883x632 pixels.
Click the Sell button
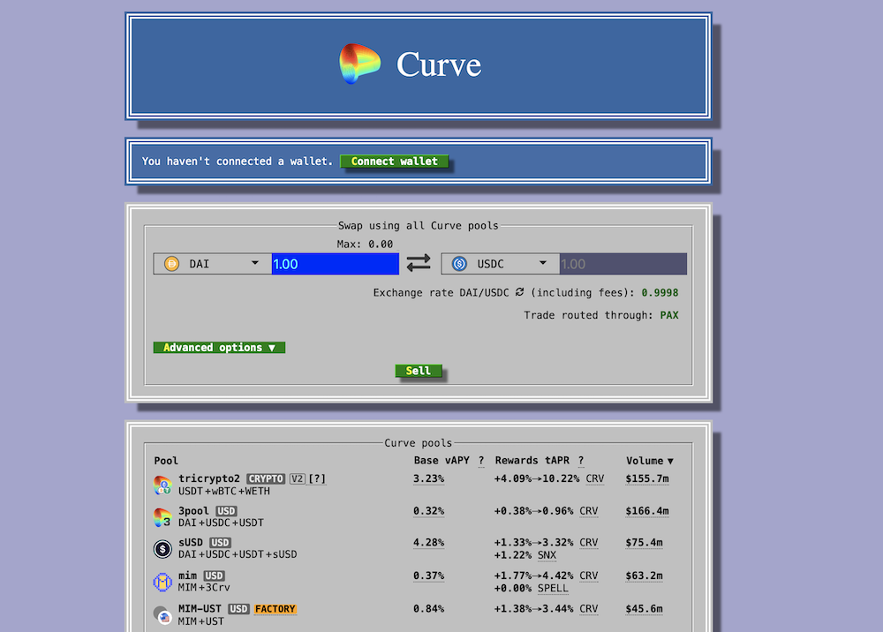tap(419, 371)
